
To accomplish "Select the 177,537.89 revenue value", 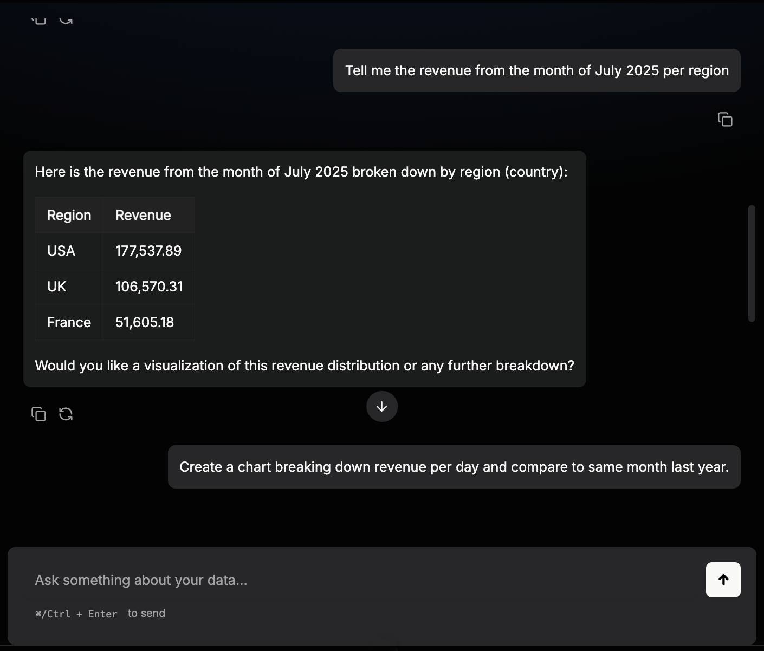I will pos(148,251).
